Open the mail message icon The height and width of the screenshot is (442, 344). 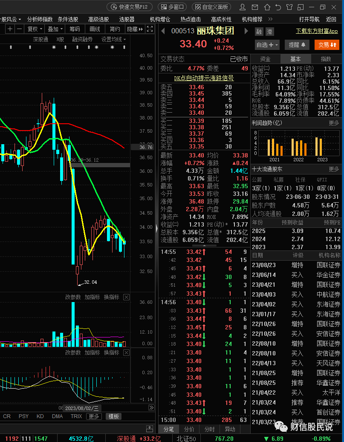(x=254, y=7)
